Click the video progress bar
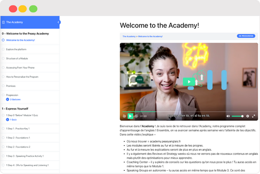Viewport: 260px width, 174px height. coord(189,112)
